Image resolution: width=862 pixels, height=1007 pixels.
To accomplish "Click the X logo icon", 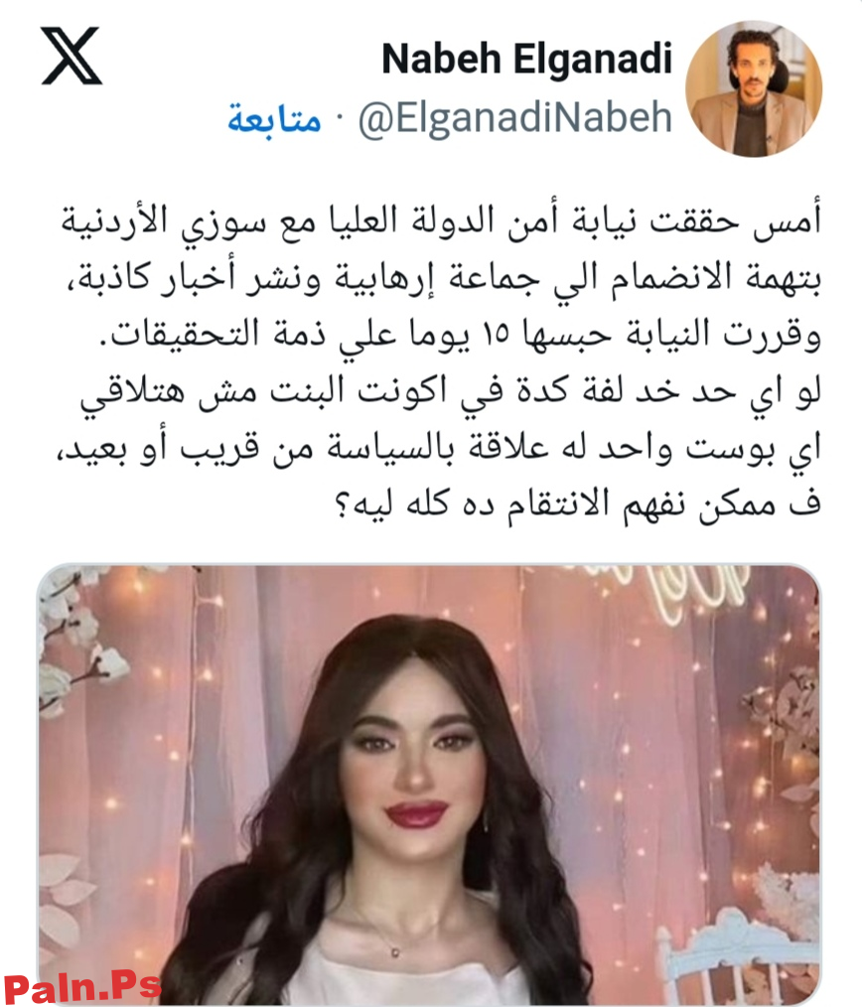I will click(x=72, y=56).
